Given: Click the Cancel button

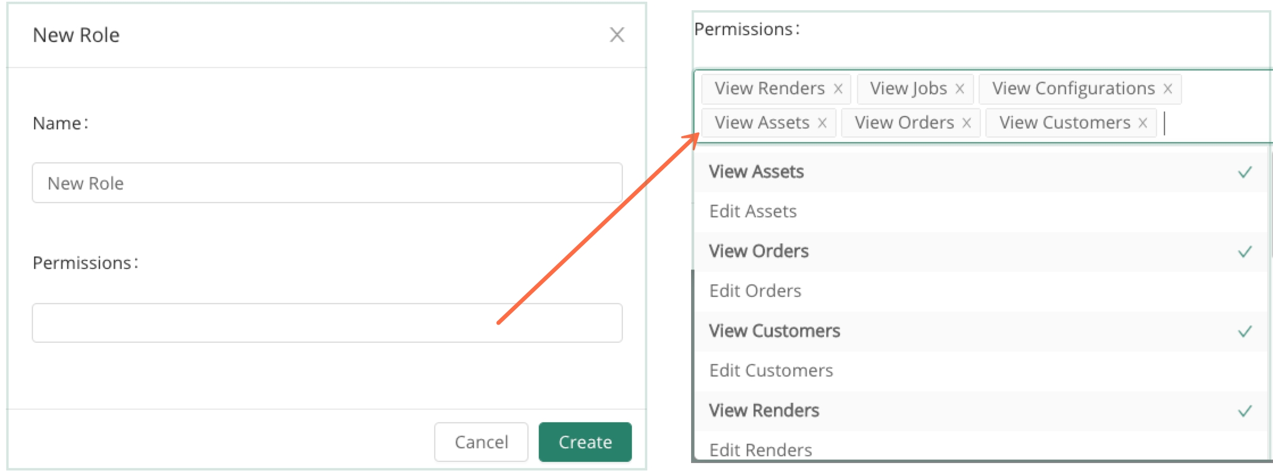Looking at the screenshot, I should pyautogui.click(x=481, y=442).
